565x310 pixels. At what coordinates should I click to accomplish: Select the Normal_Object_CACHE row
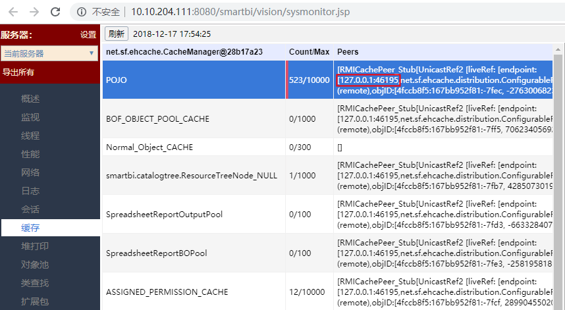(327, 147)
